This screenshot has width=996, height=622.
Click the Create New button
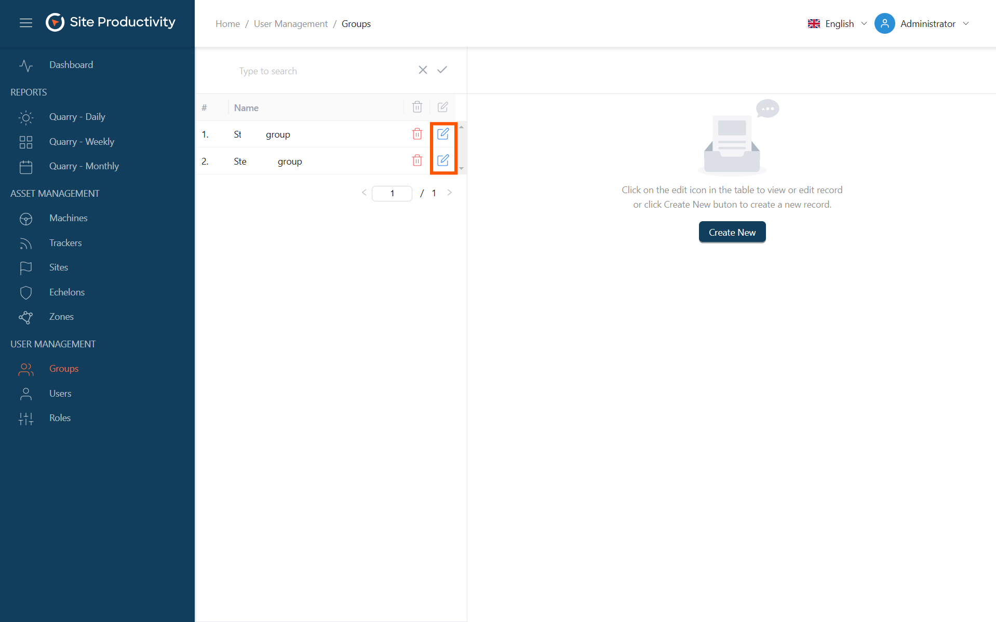732,232
